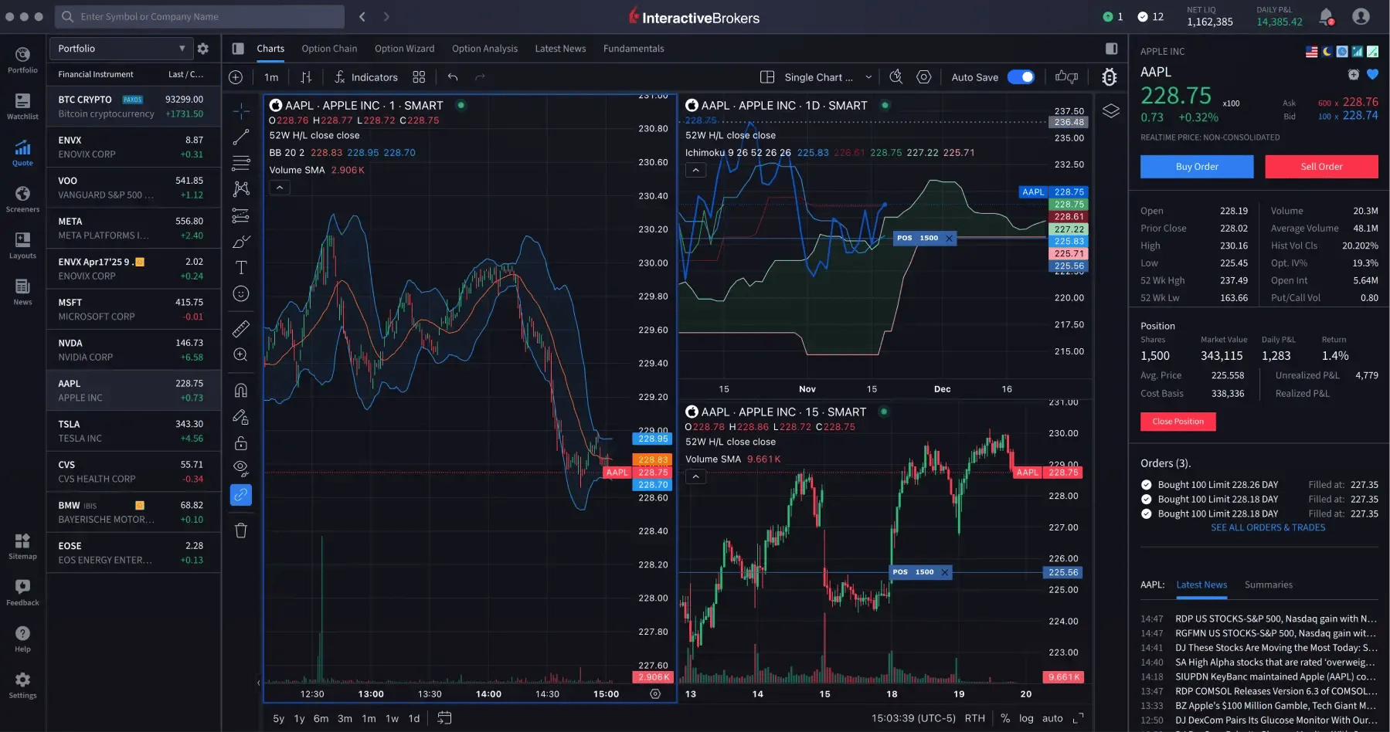Viewport: 1390px width, 732px height.
Task: Select the text annotation tool
Action: click(240, 268)
